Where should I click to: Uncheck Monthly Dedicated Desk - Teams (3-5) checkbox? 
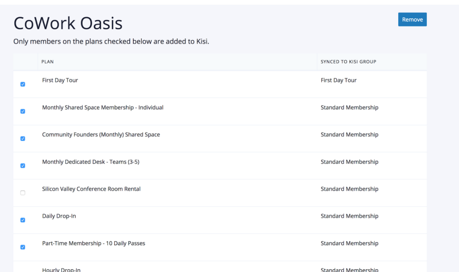22,165
